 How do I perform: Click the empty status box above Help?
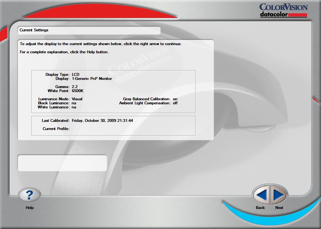click(x=62, y=163)
